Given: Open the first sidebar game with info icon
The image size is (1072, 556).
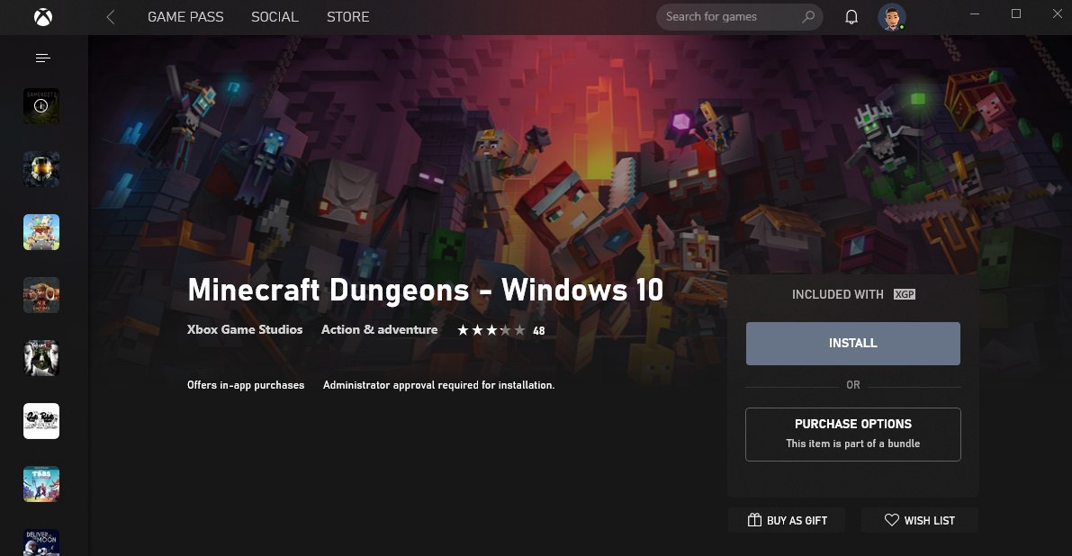Looking at the screenshot, I should tap(41, 106).
